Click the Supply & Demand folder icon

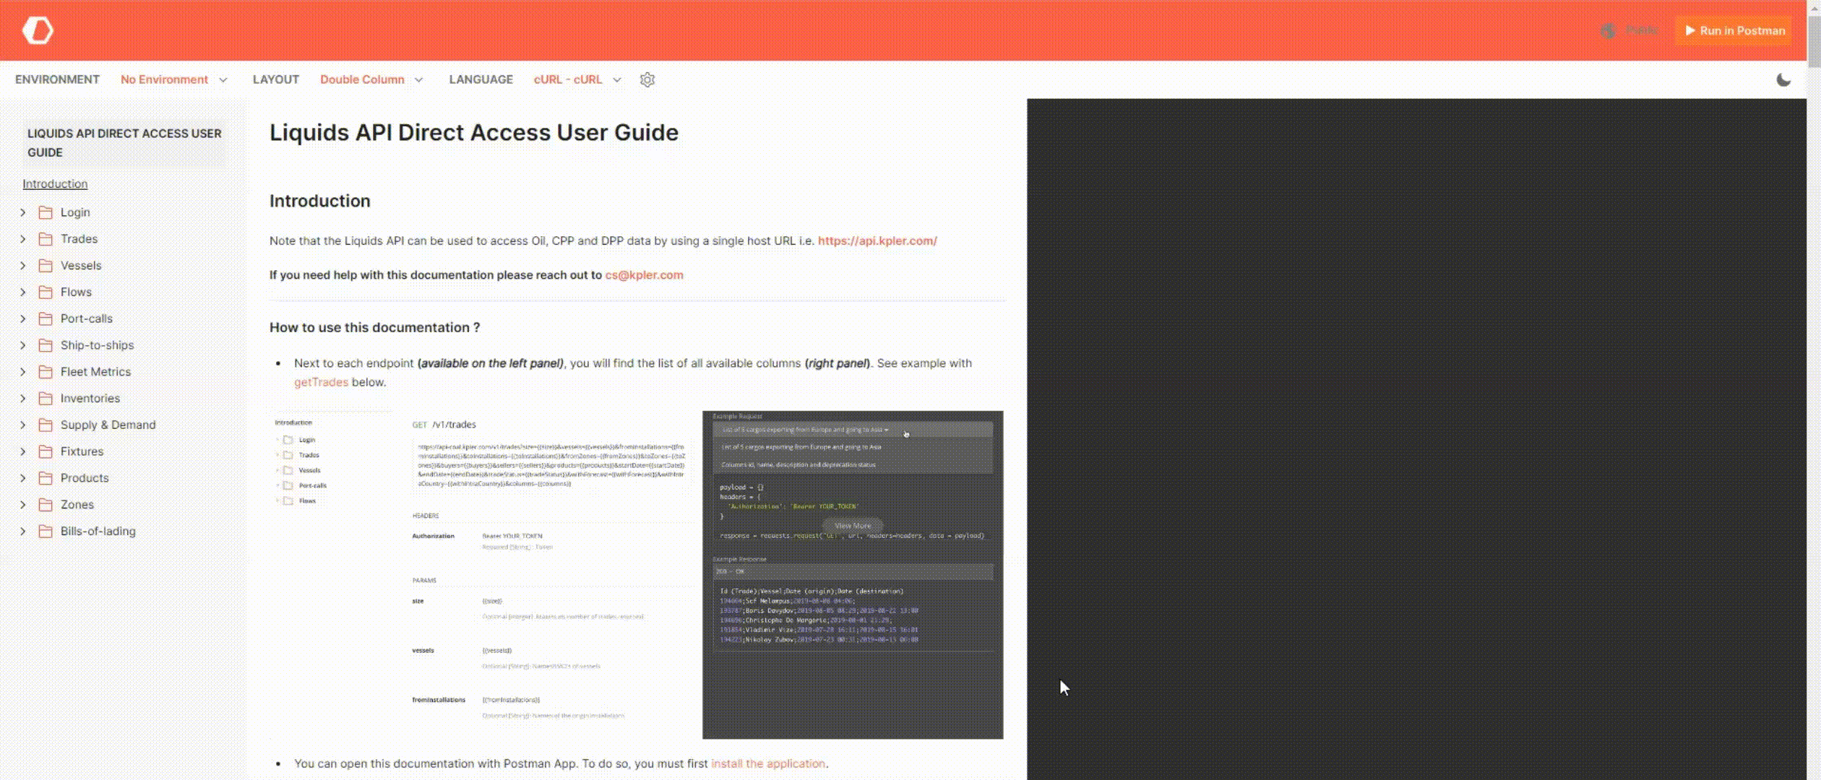point(46,425)
